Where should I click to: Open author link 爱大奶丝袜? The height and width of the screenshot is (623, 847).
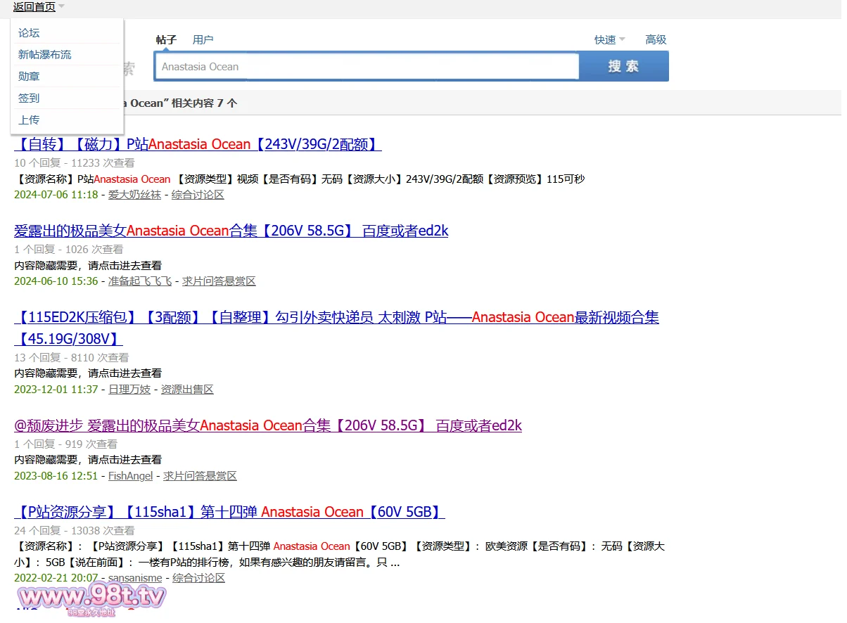134,195
